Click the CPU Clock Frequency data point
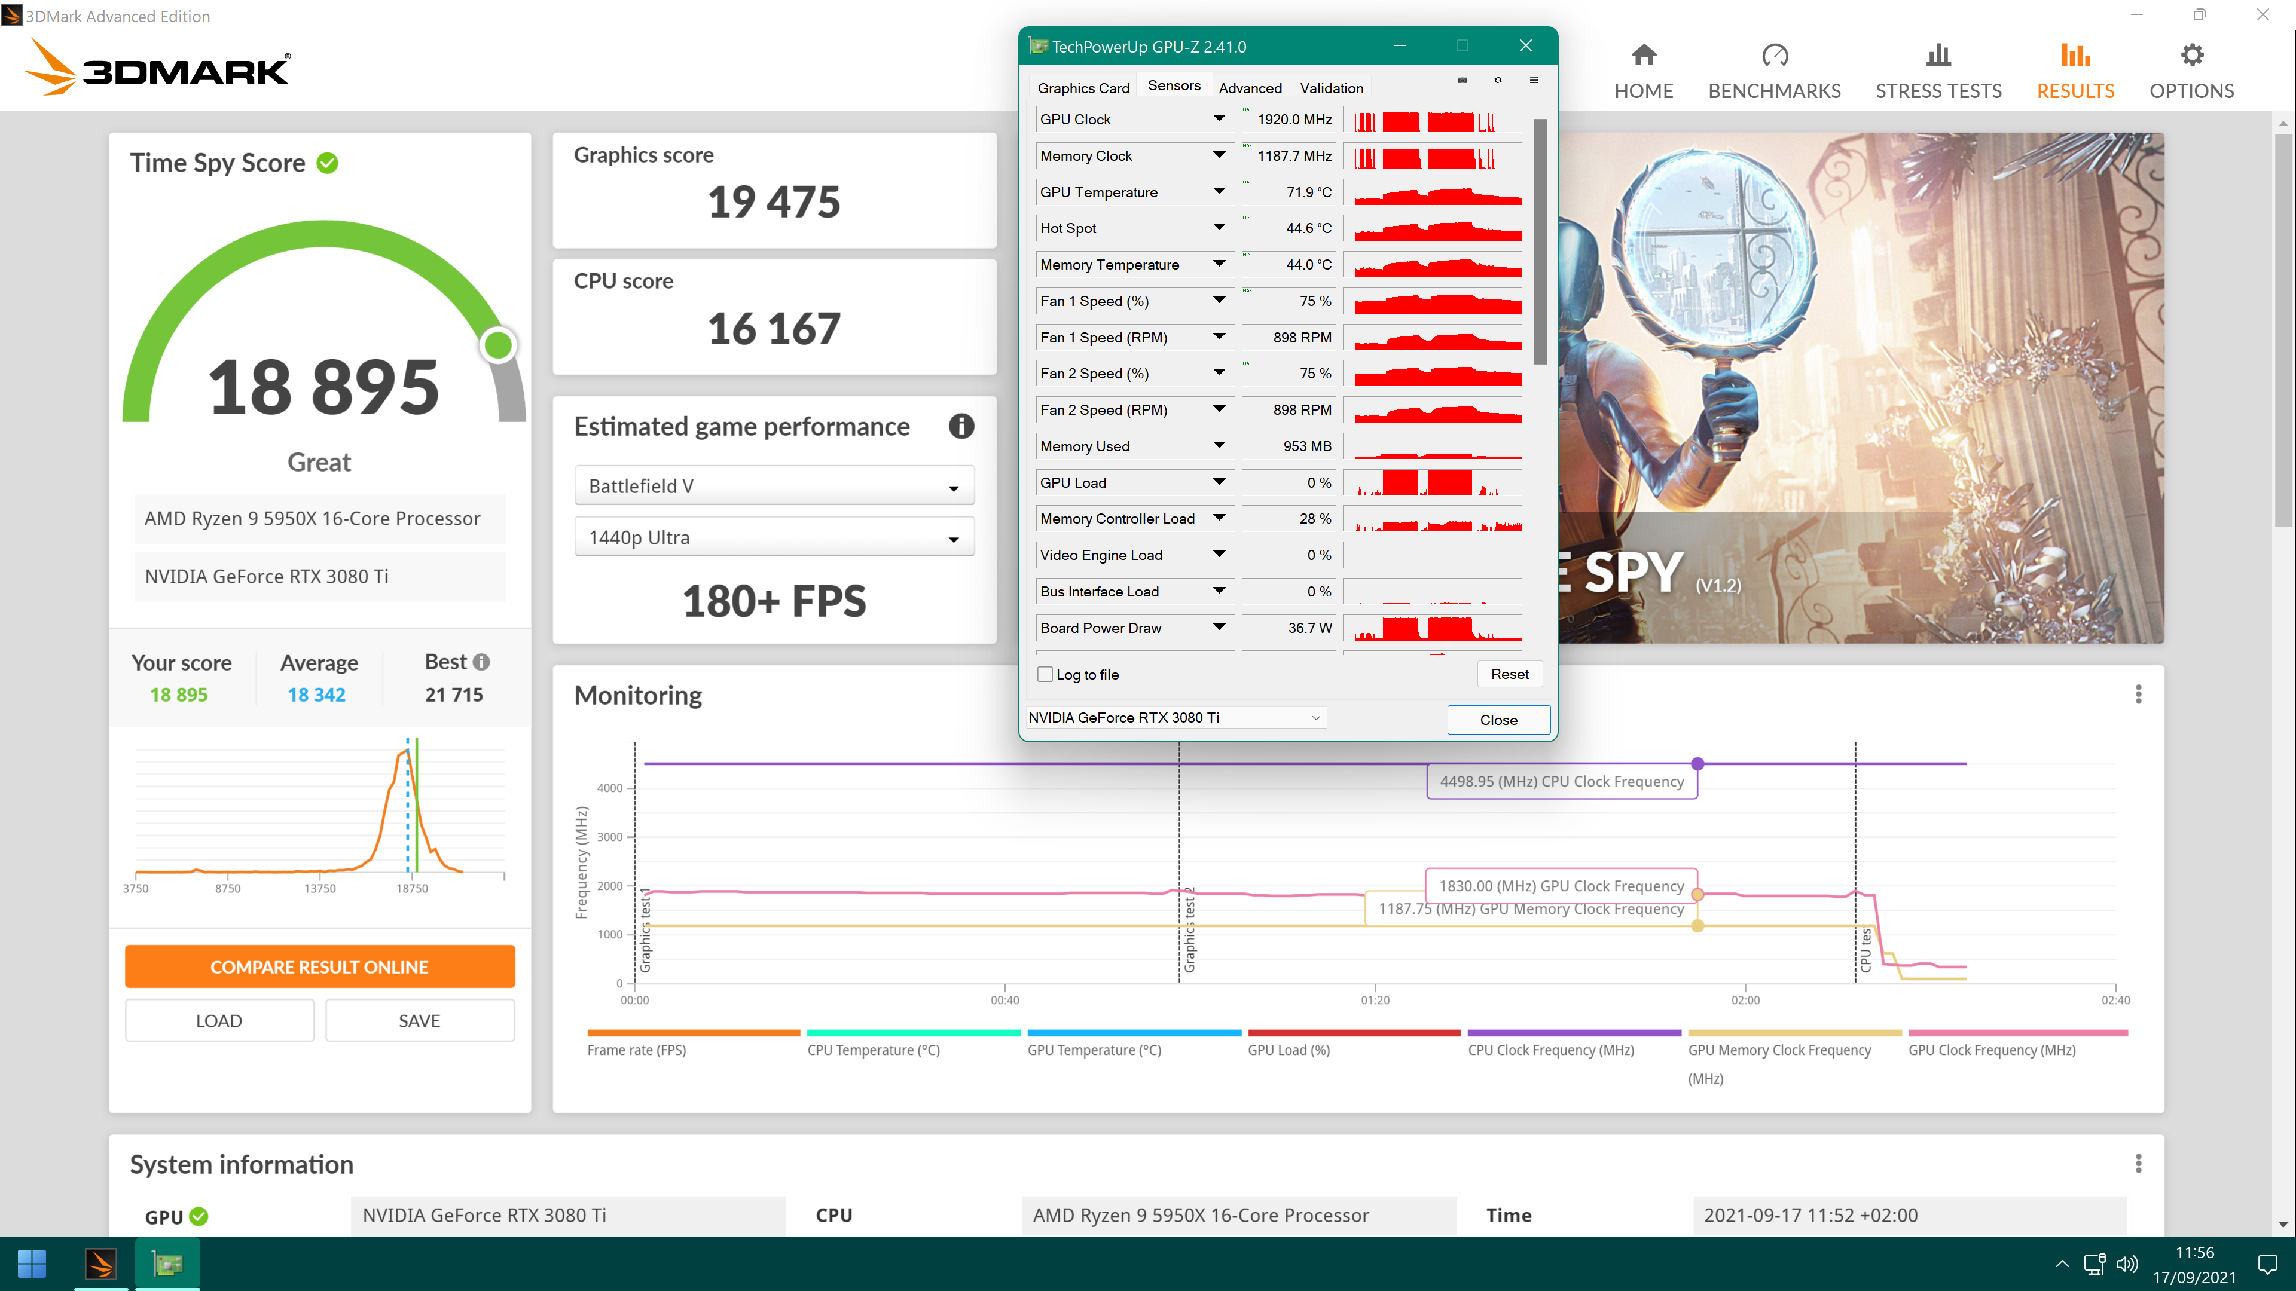This screenshot has width=2296, height=1291. [x=1698, y=764]
